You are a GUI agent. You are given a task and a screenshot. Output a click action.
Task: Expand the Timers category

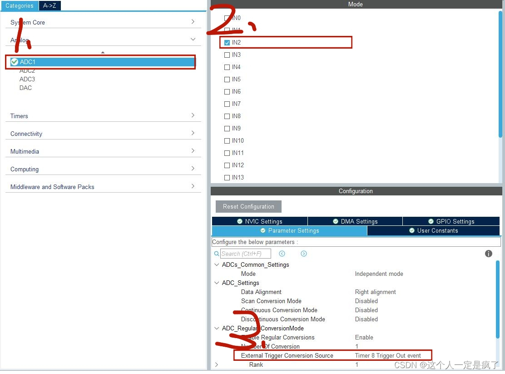193,115
